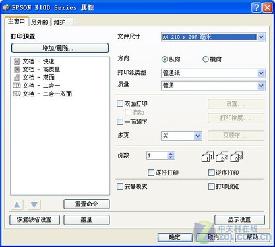Enable 逐份打印 collate checkbox
Viewport: 275px width, 247px height.
click(x=151, y=173)
